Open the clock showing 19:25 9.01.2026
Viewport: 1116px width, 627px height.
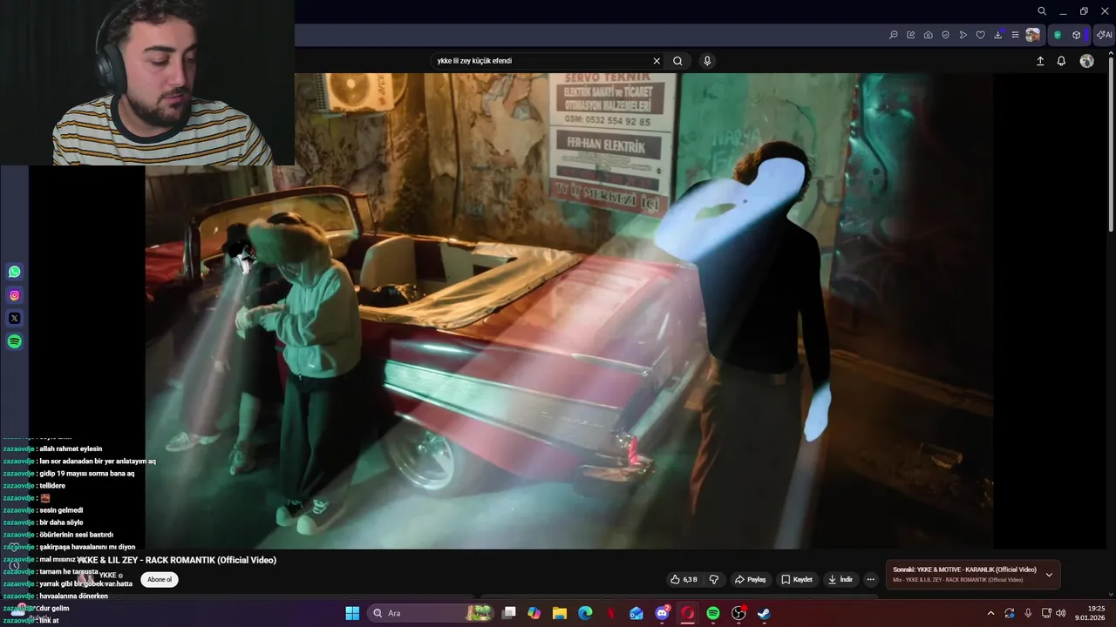[1090, 613]
